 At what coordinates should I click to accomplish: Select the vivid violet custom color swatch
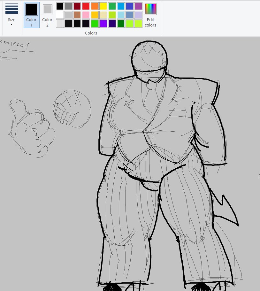pos(103,24)
